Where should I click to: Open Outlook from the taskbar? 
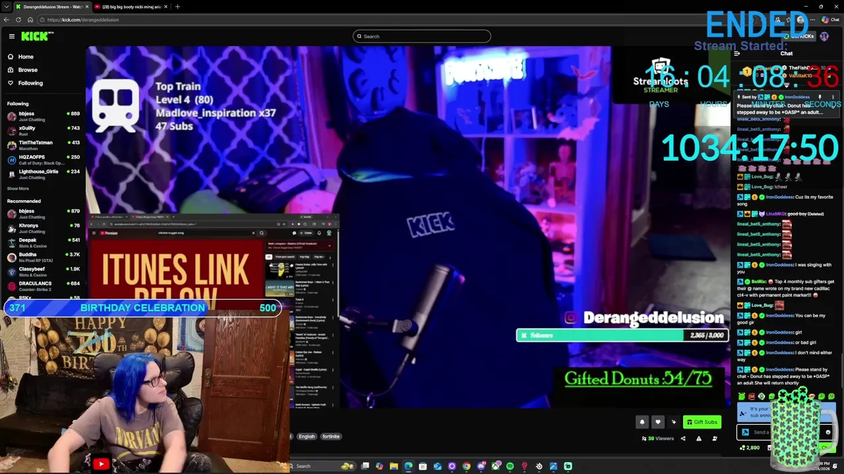[x=437, y=466]
